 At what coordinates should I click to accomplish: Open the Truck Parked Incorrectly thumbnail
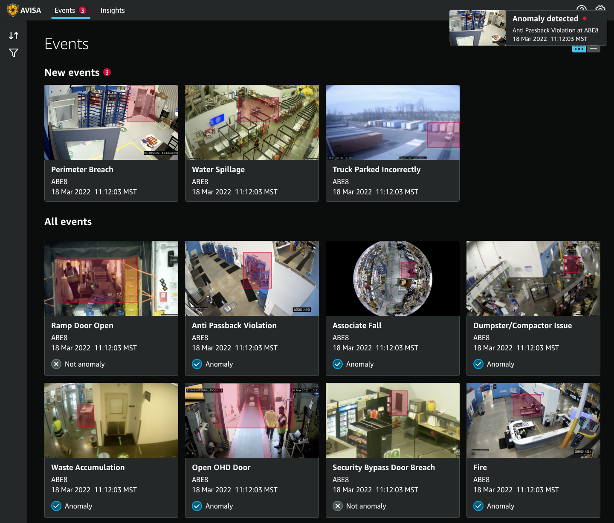[393, 122]
